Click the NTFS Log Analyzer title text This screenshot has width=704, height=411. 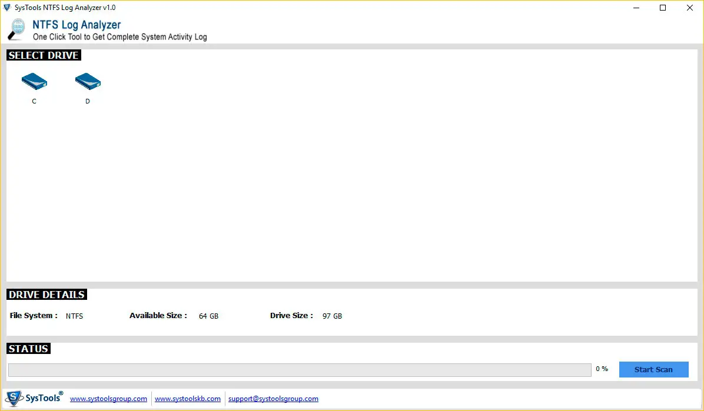(77, 25)
